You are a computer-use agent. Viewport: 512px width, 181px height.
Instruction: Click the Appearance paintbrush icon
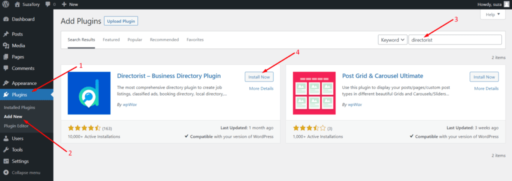click(x=5, y=83)
